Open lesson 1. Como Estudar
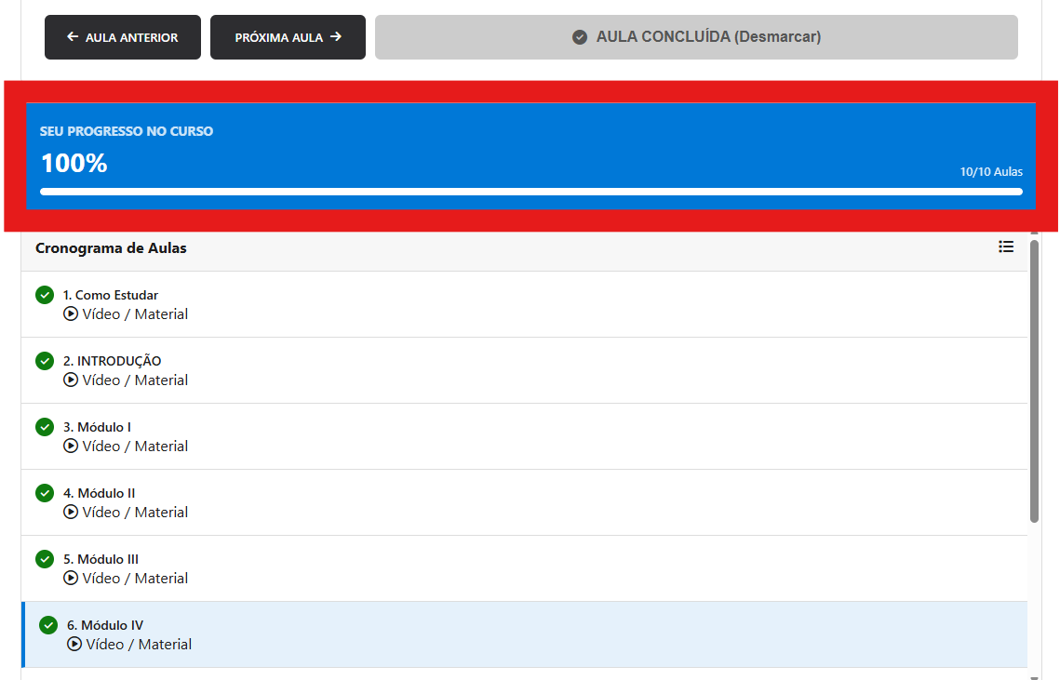Image resolution: width=1060 pixels, height=680 pixels. click(x=525, y=304)
